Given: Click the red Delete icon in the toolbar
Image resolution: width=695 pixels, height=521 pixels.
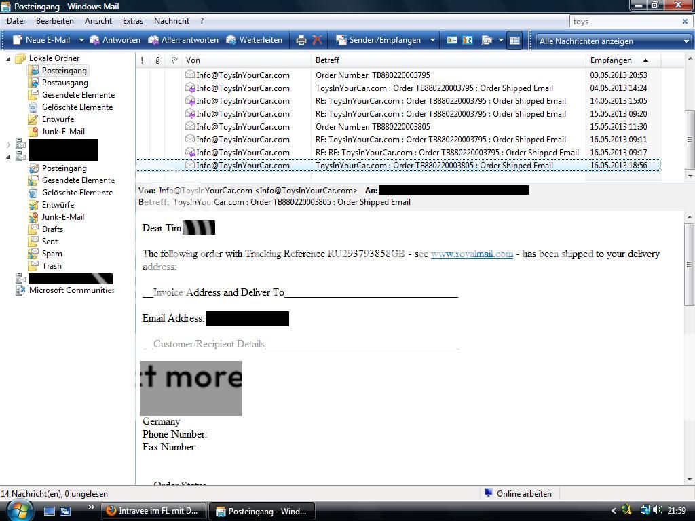Looking at the screenshot, I should coord(317,41).
